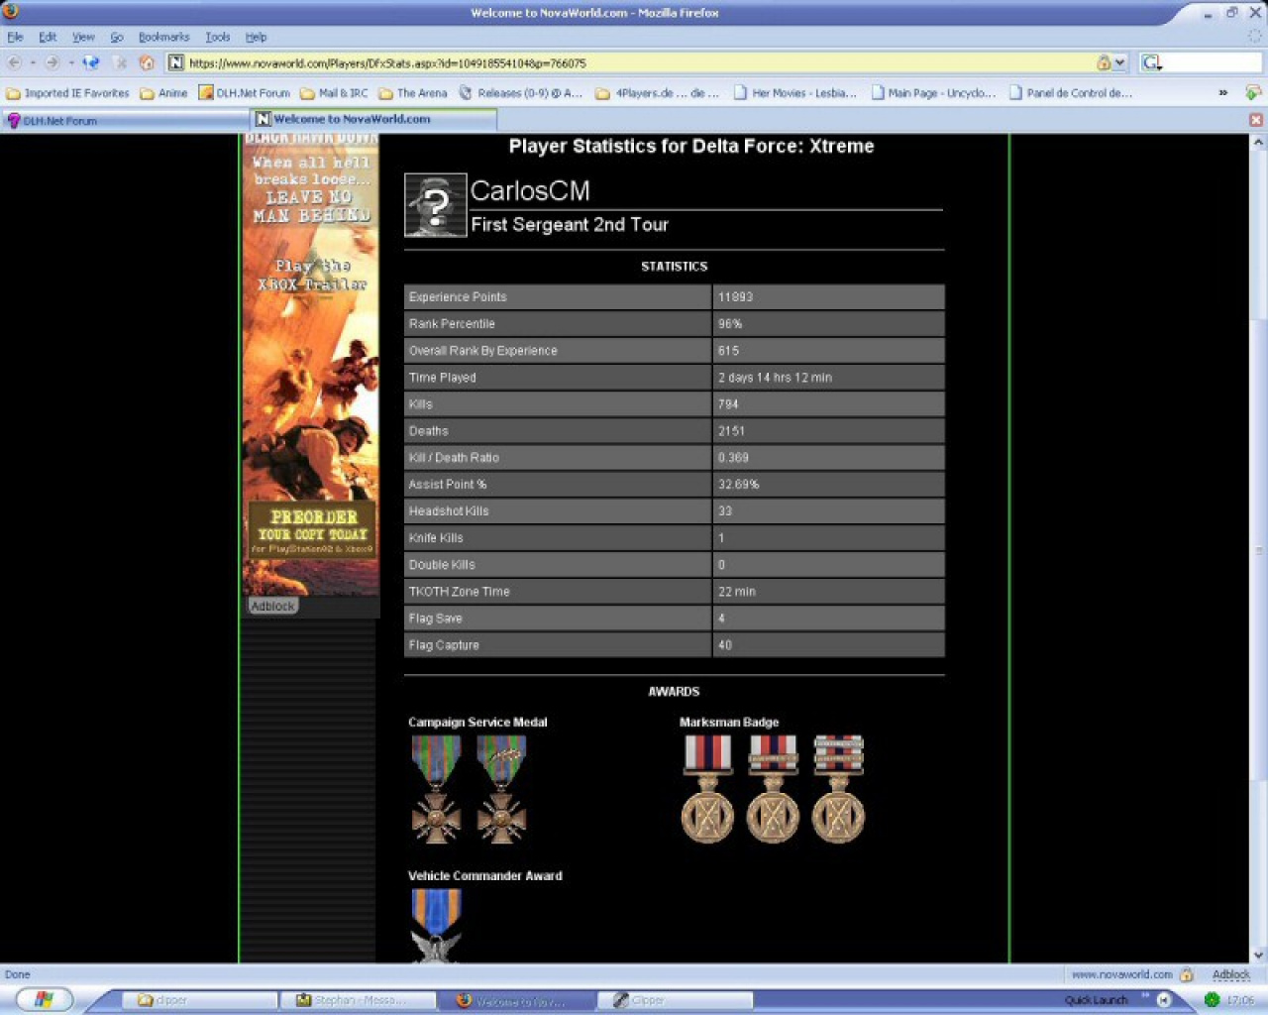The width and height of the screenshot is (1268, 1015).
Task: Open the Forward history dropdown arrow
Action: point(70,62)
